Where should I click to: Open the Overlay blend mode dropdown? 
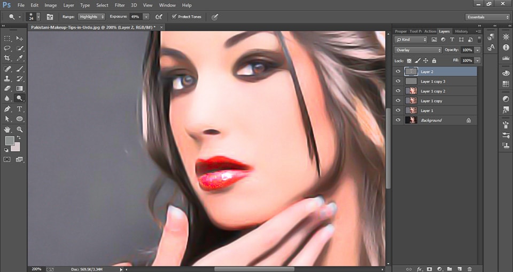pos(418,50)
